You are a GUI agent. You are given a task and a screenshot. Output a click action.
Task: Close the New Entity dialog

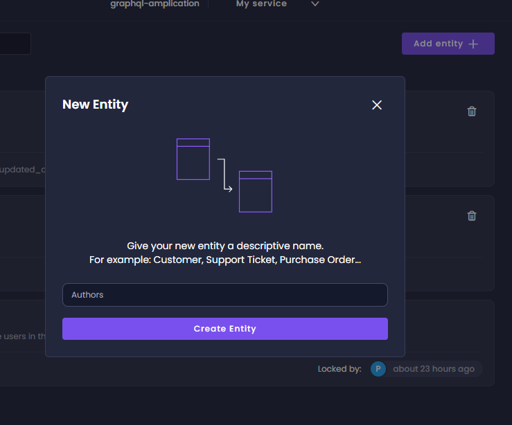(x=377, y=105)
